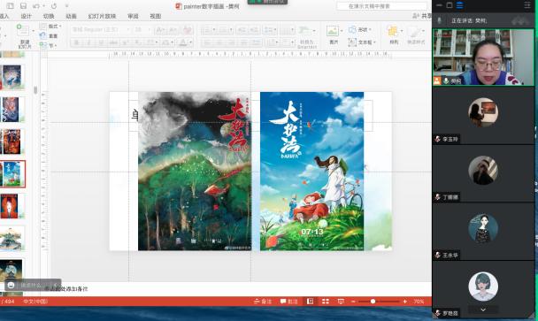Click Share (共享) button in PowerPoint

pos(422,16)
